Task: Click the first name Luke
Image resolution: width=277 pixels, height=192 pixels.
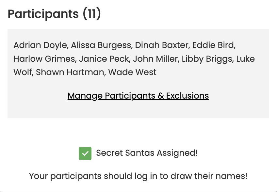Action: [x=245, y=59]
